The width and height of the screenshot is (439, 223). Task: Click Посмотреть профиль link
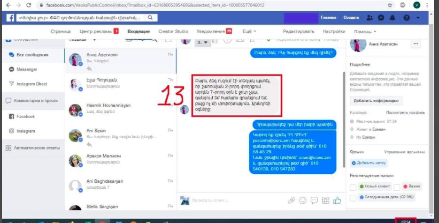click(405, 112)
